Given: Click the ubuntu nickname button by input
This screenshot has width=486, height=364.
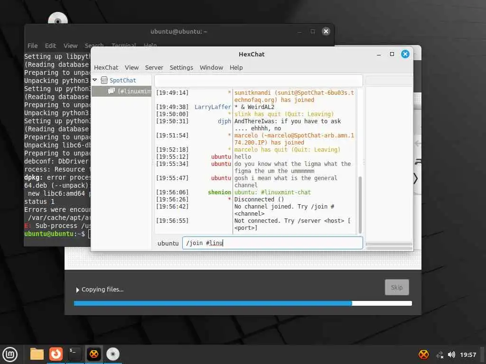Looking at the screenshot, I should (x=168, y=243).
